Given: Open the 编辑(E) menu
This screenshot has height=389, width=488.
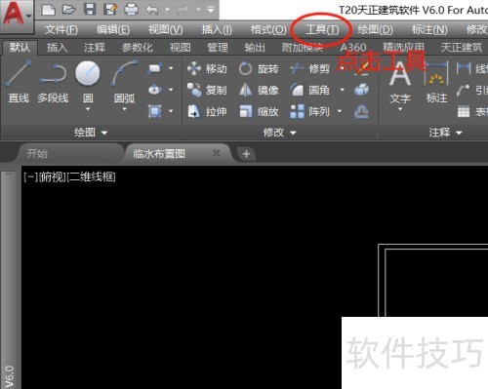Looking at the screenshot, I should [113, 30].
